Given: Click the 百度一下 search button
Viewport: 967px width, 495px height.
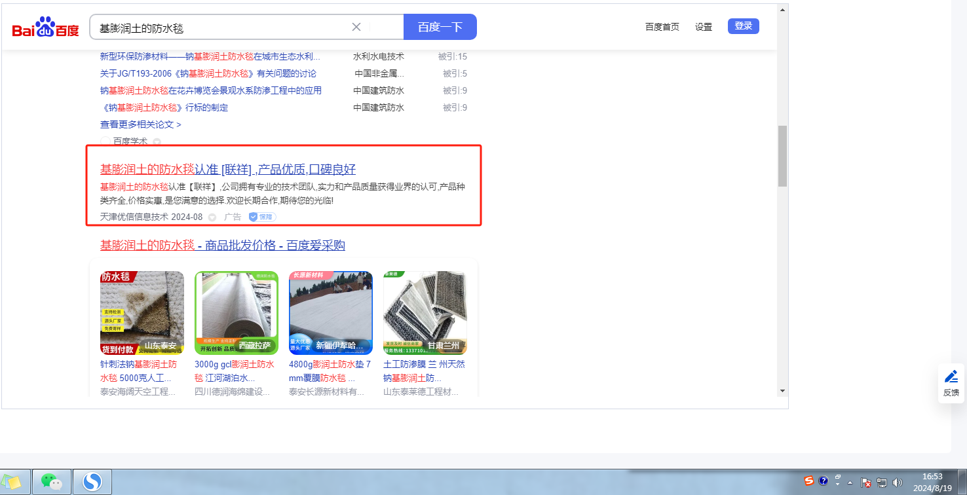Looking at the screenshot, I should [440, 27].
